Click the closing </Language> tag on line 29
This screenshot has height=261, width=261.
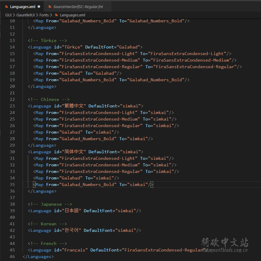[x=42, y=145]
